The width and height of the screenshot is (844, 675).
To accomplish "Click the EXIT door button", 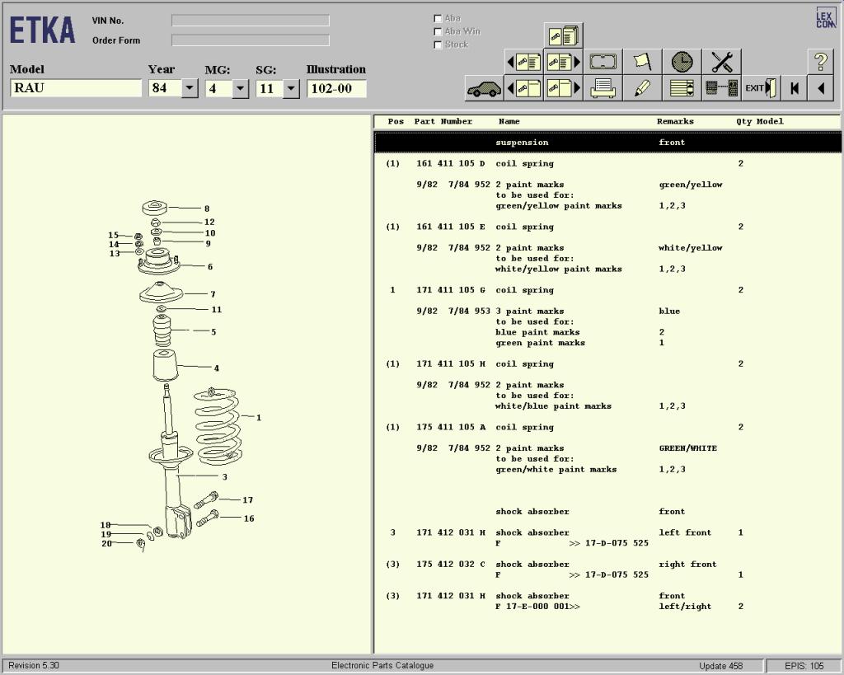I will click(x=761, y=88).
